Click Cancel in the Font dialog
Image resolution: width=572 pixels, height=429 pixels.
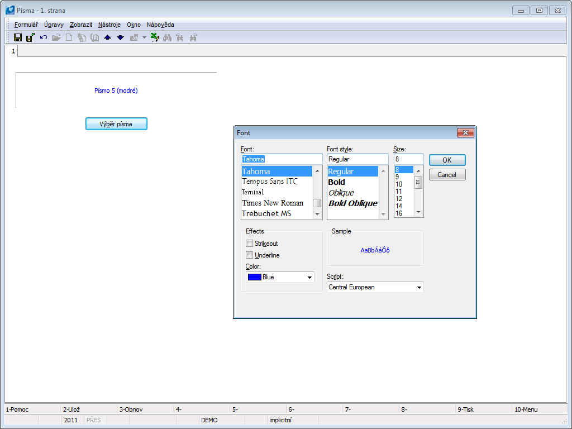point(447,175)
